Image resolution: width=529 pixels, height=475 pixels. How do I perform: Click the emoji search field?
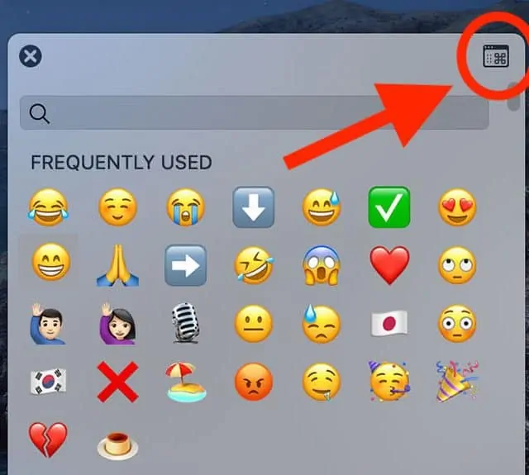254,113
